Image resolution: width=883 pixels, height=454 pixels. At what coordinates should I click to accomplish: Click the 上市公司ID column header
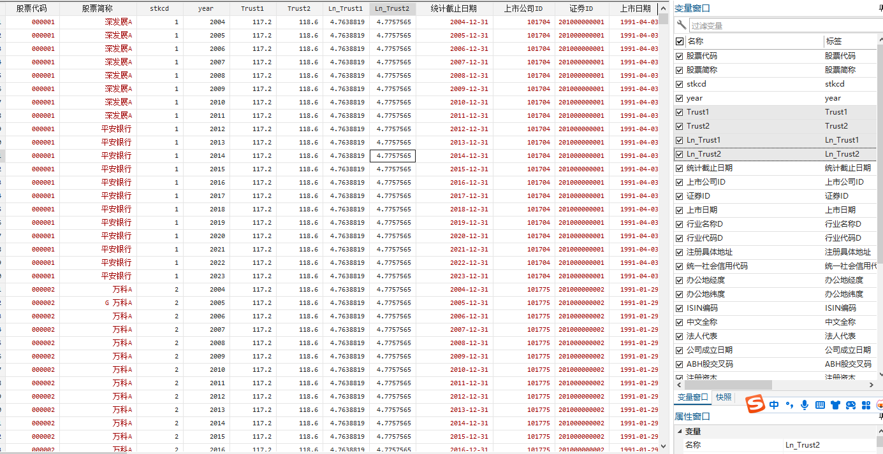coord(523,8)
